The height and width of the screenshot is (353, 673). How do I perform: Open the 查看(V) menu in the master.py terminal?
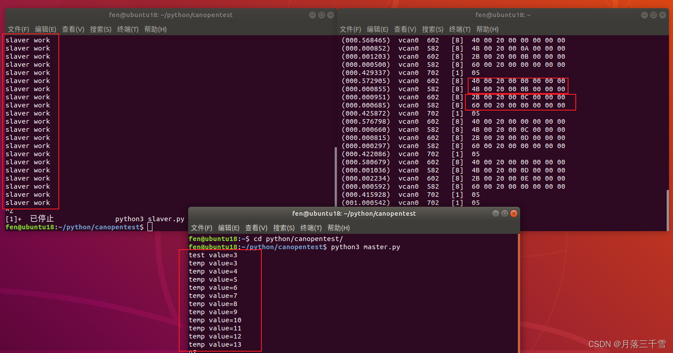coord(256,228)
